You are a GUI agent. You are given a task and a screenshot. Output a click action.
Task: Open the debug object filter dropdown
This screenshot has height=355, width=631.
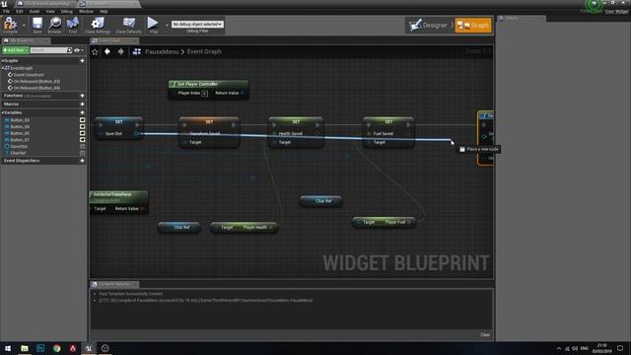coord(197,24)
